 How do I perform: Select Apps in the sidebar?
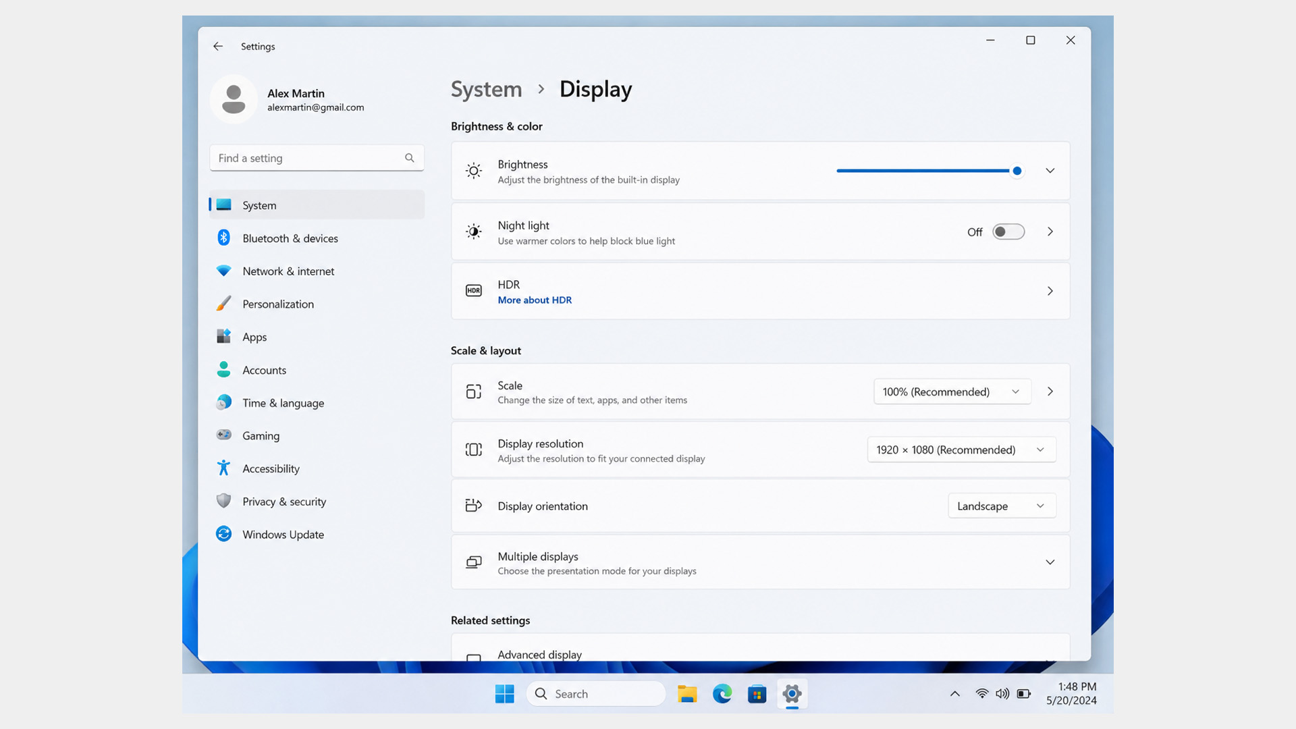[317, 336]
